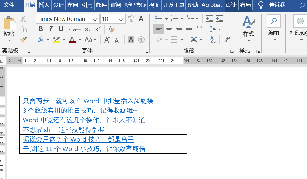The width and height of the screenshot is (307, 179).
Task: Click the multilevel list icon
Action: tap(190, 19)
